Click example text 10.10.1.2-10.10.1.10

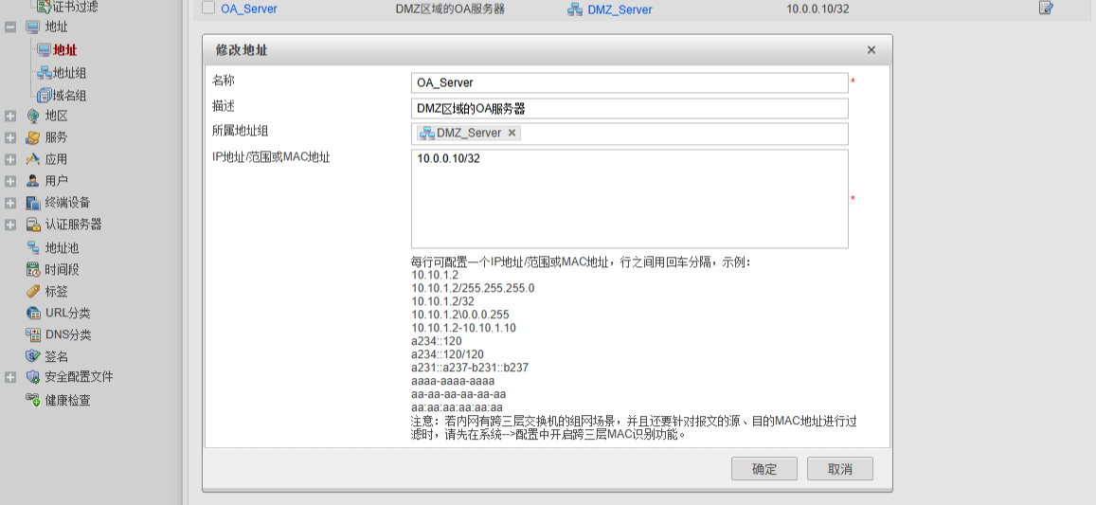(x=463, y=328)
